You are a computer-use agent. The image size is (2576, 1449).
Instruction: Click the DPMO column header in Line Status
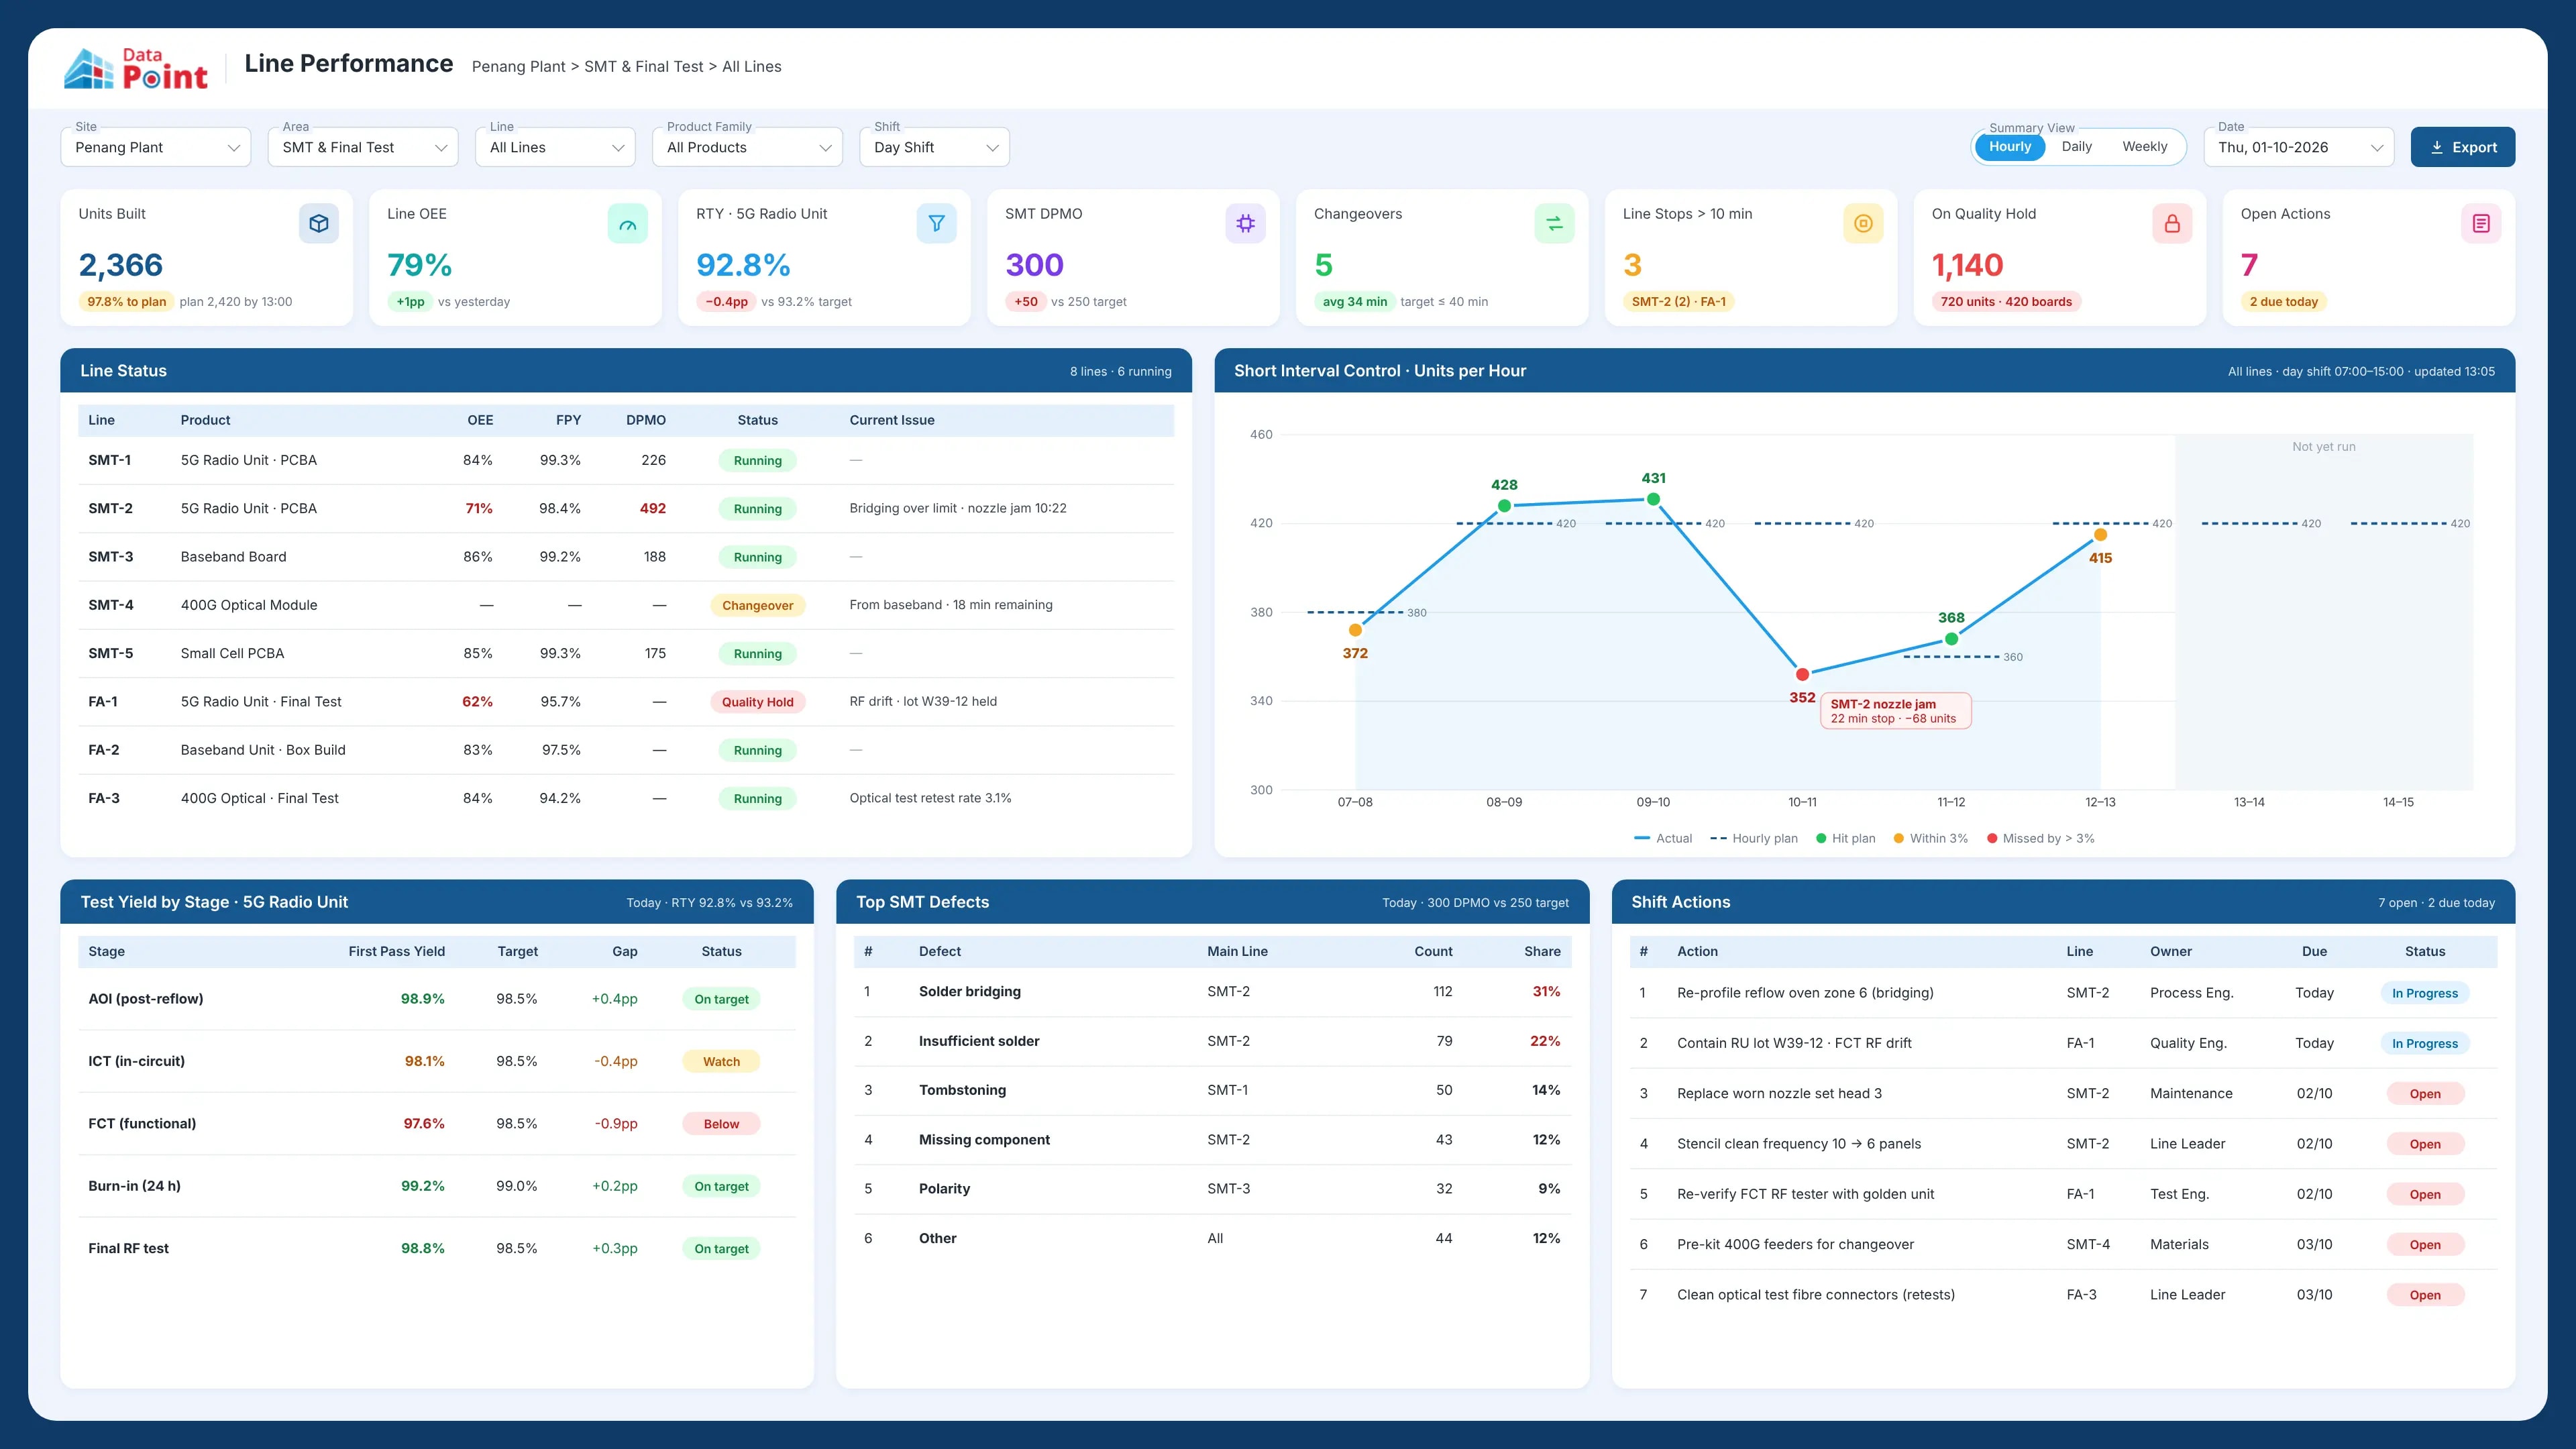(646, 420)
